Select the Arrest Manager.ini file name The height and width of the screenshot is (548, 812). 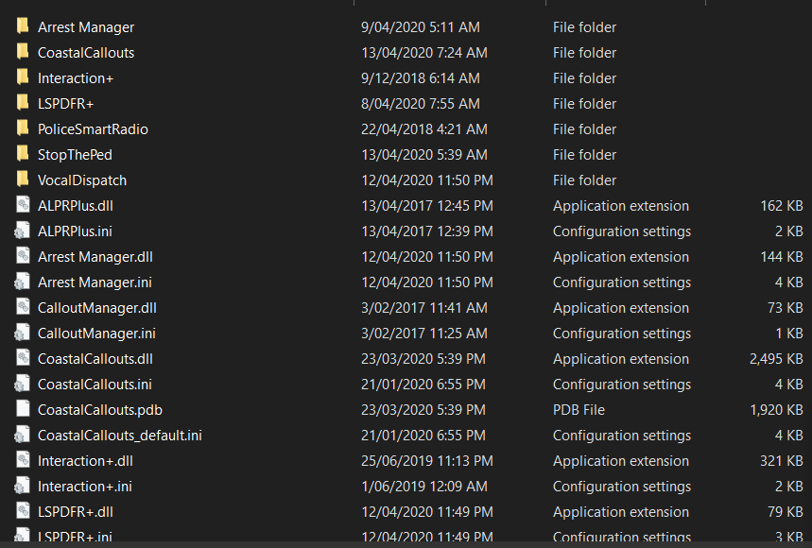95,282
